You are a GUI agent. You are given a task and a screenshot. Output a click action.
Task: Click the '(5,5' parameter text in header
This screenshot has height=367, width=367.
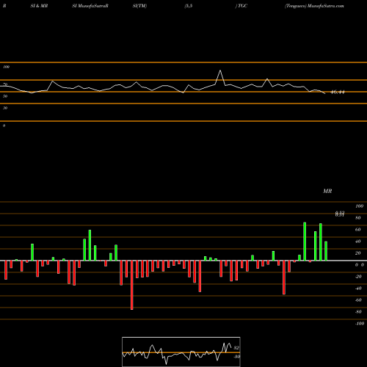point(189,6)
